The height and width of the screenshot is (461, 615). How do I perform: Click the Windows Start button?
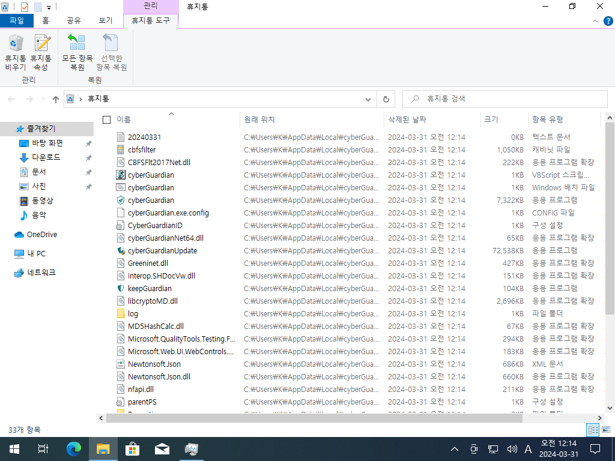[x=14, y=449]
